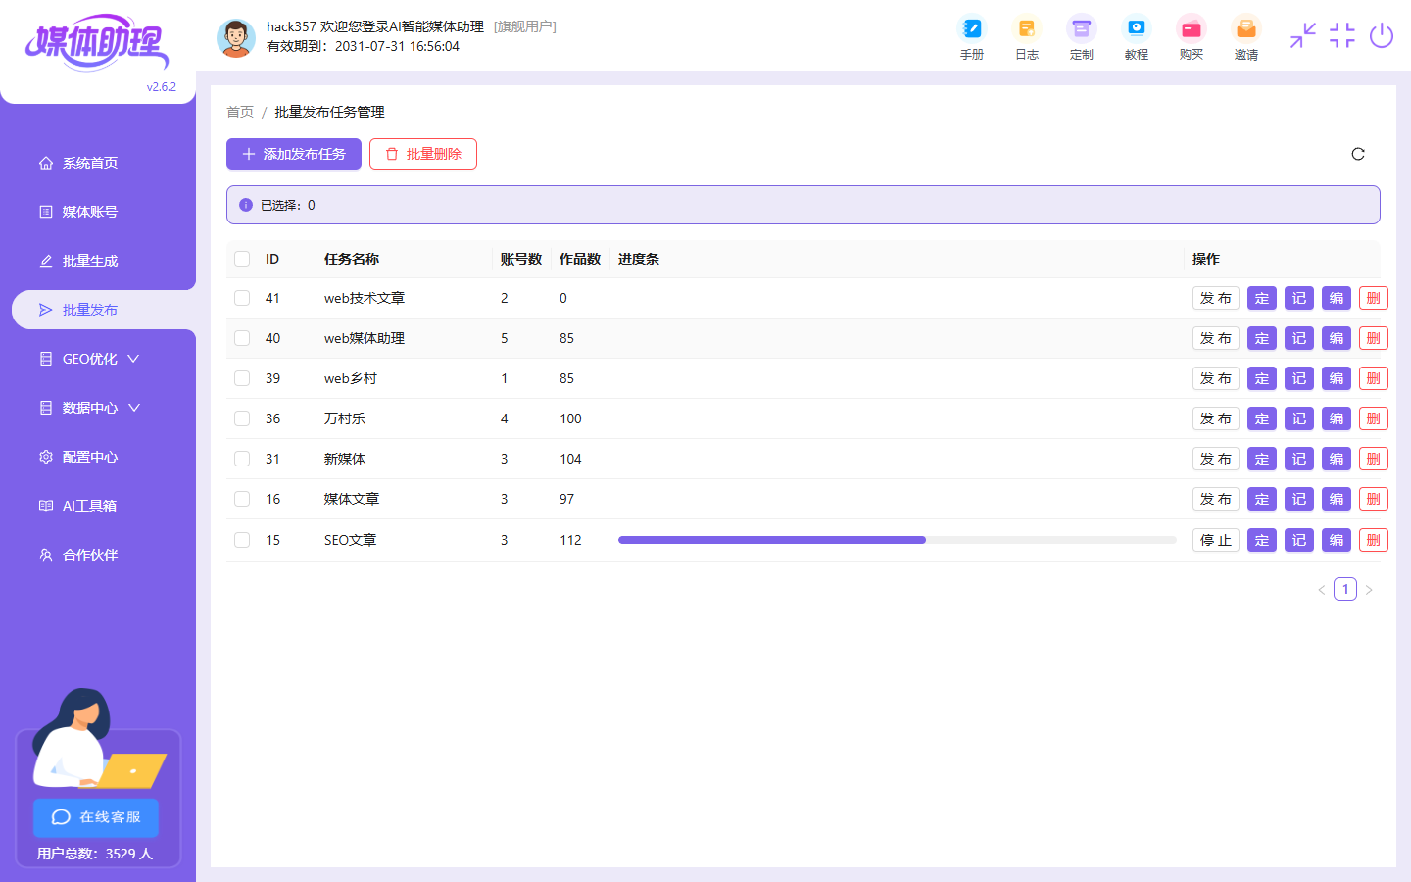Click the task name web媒体助理
Image resolution: width=1411 pixels, height=882 pixels.
(x=365, y=338)
